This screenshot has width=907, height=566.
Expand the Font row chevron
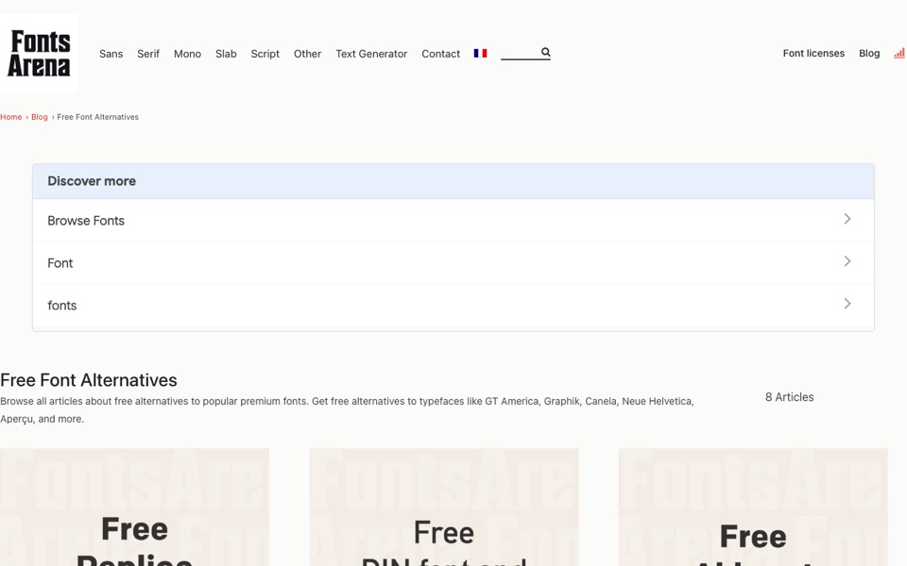(x=847, y=261)
